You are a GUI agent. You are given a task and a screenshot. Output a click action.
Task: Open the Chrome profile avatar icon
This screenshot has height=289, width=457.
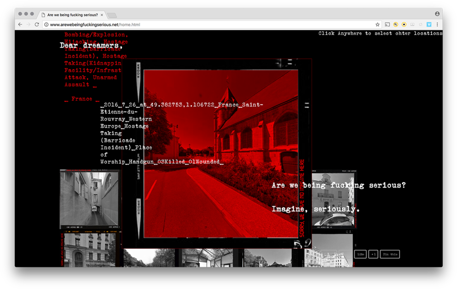click(x=437, y=14)
